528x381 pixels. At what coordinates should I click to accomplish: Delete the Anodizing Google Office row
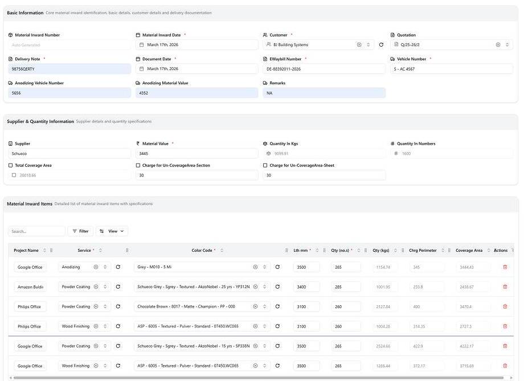pos(505,267)
